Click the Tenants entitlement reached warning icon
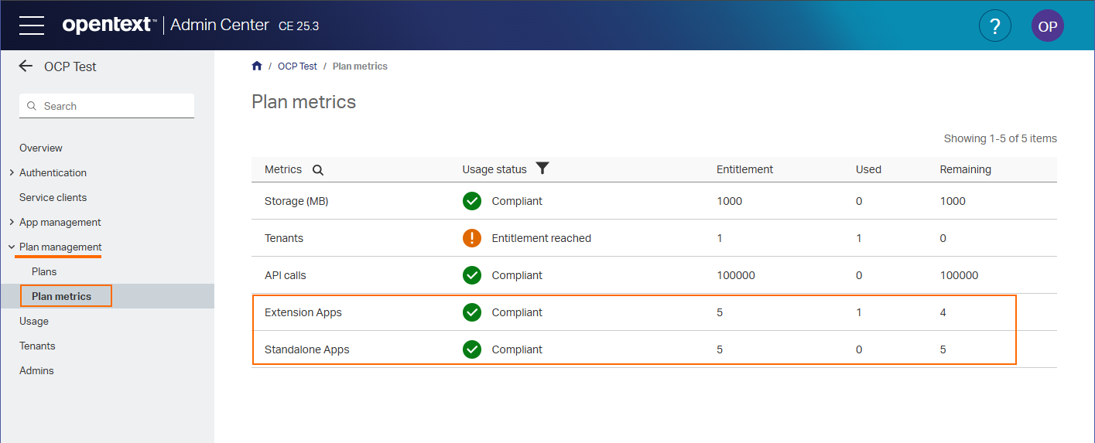The image size is (1095, 443). point(471,238)
